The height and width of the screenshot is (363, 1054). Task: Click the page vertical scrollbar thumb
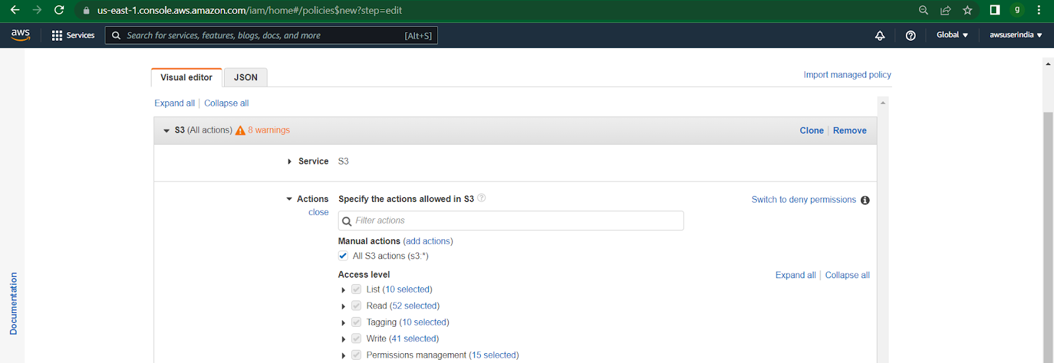tap(1048, 237)
